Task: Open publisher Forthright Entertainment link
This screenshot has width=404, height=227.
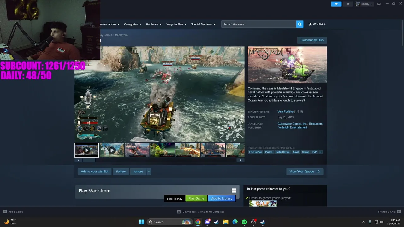Action: 292,127
